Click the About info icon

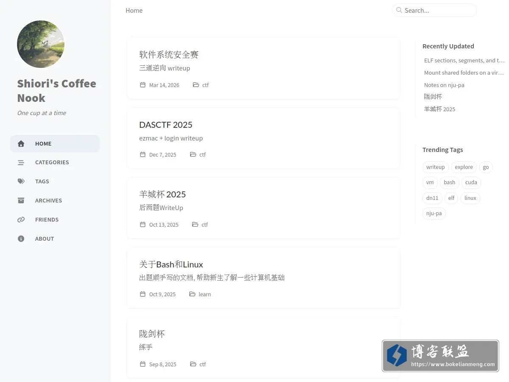[x=21, y=239]
